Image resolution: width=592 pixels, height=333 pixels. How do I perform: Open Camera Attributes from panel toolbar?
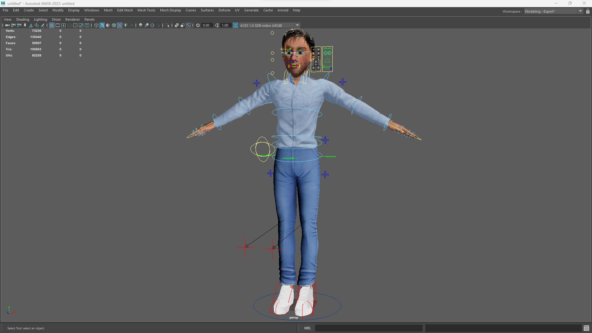[19, 25]
